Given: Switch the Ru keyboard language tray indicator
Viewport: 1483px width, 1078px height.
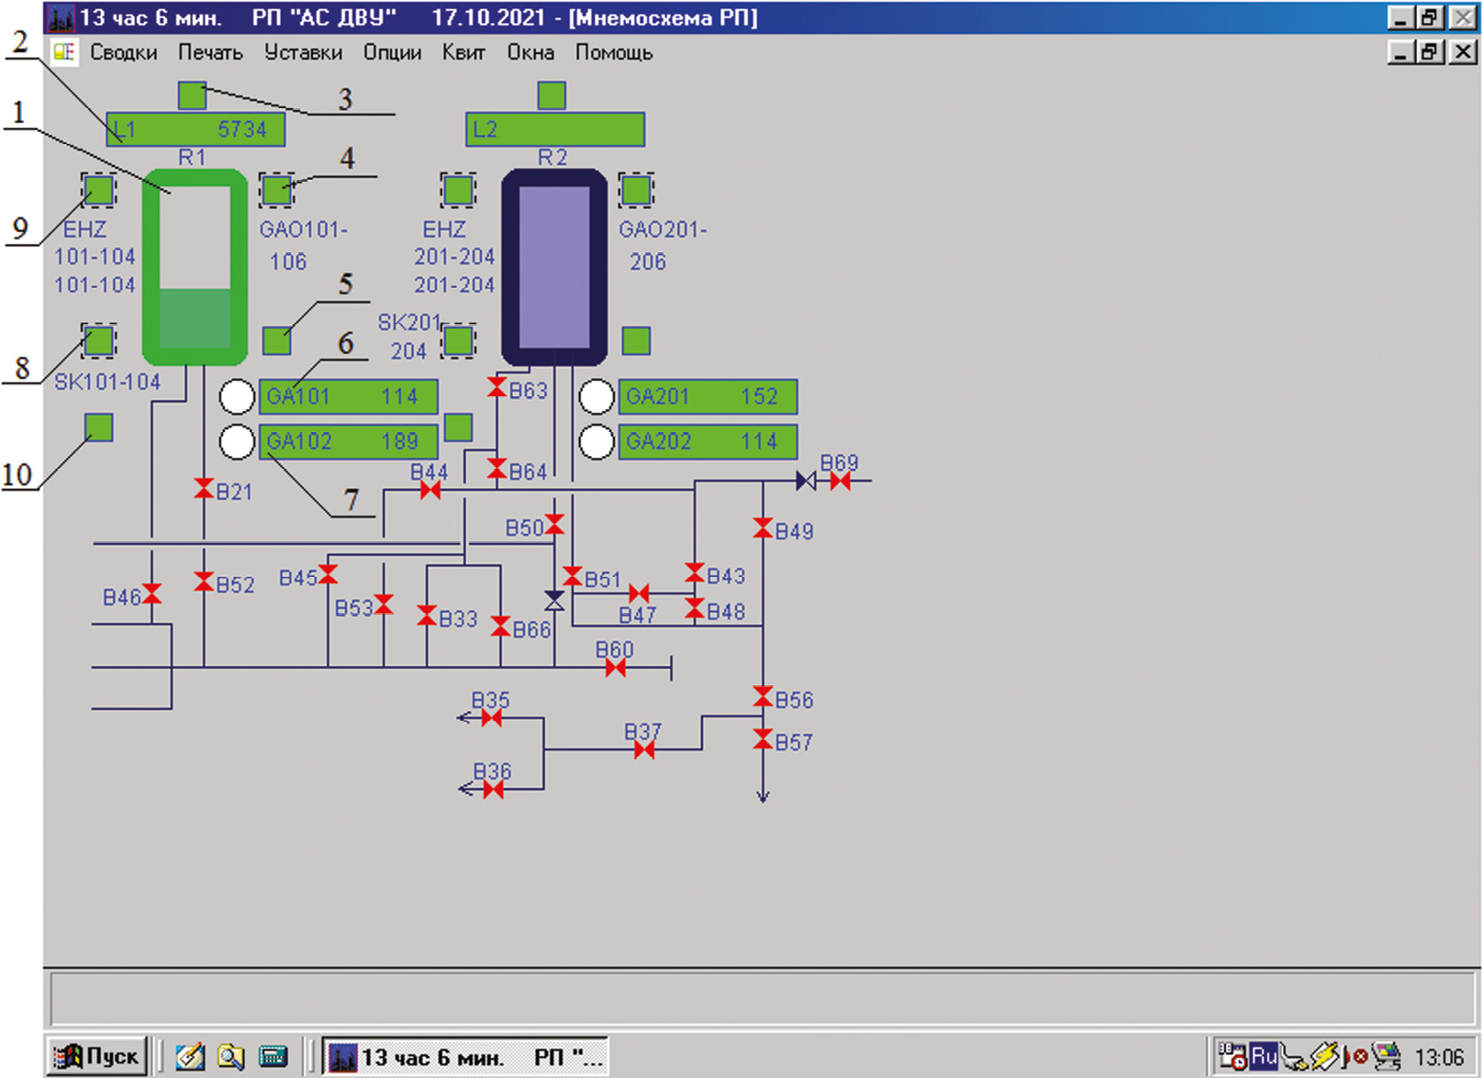Looking at the screenshot, I should [x=1263, y=1057].
